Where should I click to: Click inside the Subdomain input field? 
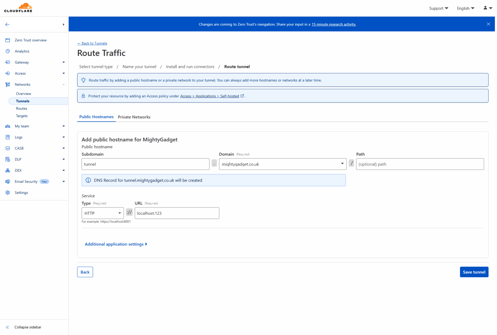pos(145,164)
